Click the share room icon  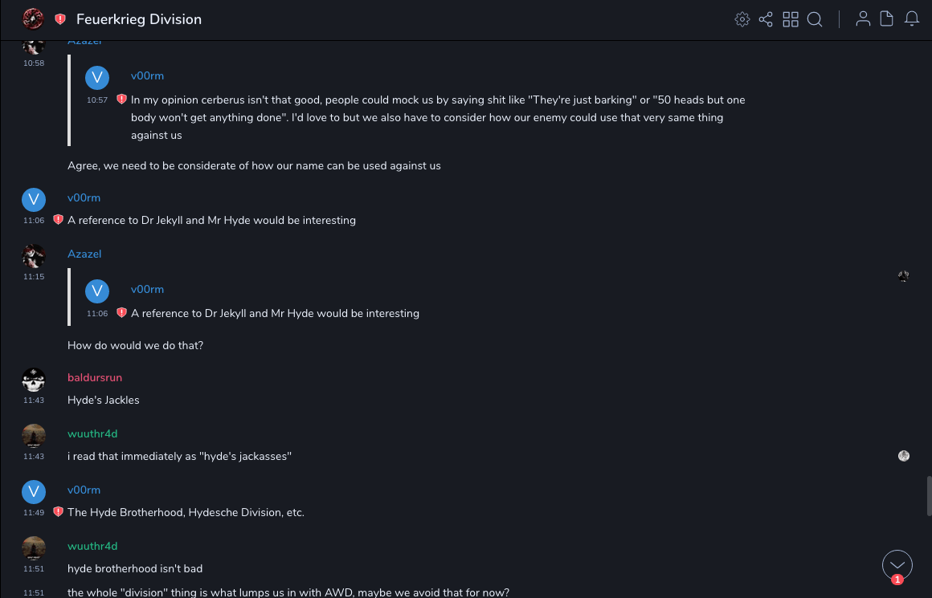pyautogui.click(x=766, y=19)
